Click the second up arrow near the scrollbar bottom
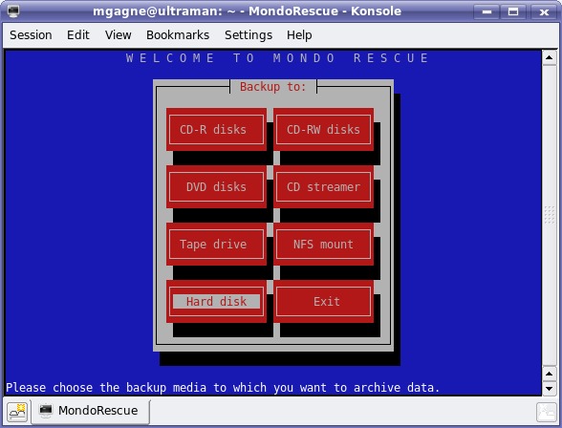562x428 pixels. (549, 374)
